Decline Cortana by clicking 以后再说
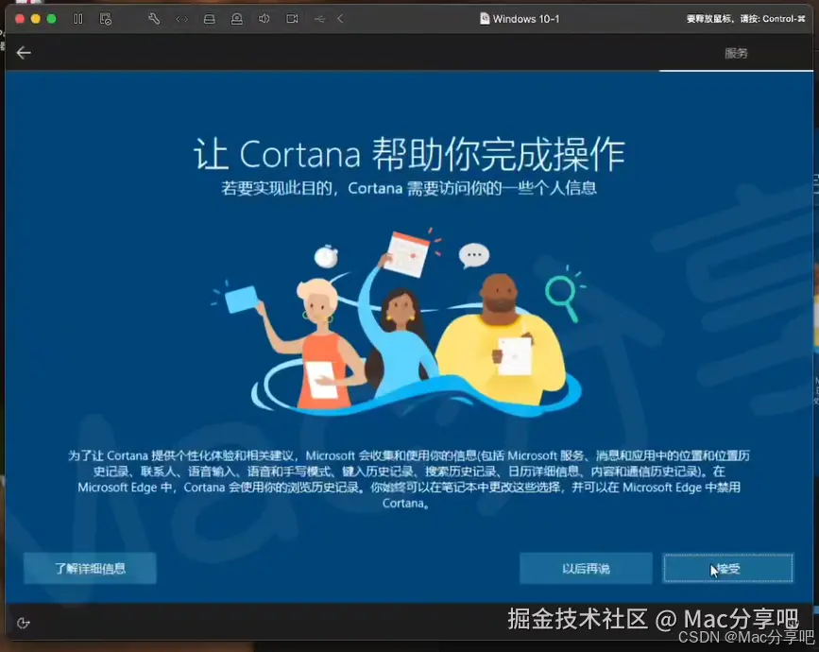This screenshot has height=652, width=819. pos(586,568)
